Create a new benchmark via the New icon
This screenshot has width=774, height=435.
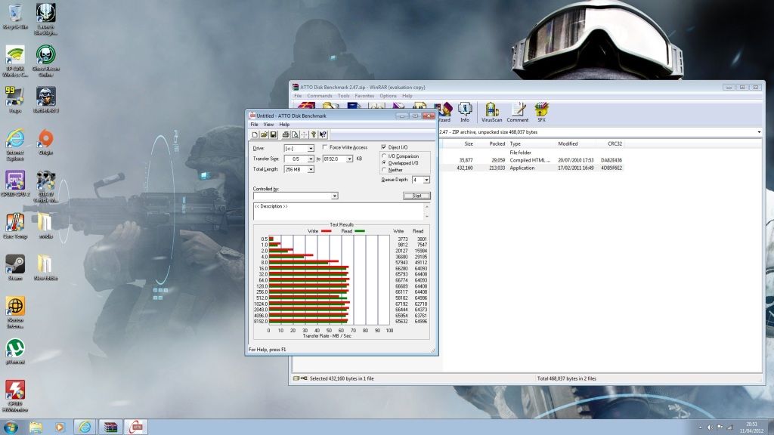tap(253, 135)
